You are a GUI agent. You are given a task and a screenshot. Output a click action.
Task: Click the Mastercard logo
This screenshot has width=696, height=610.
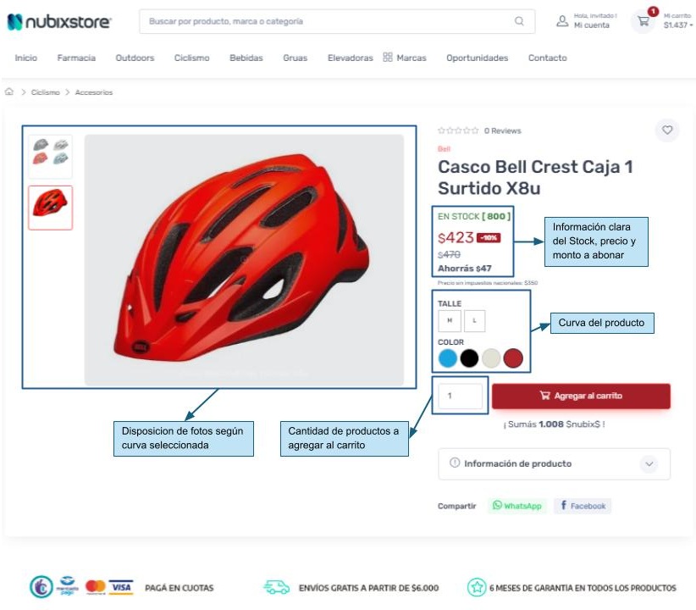(x=96, y=587)
